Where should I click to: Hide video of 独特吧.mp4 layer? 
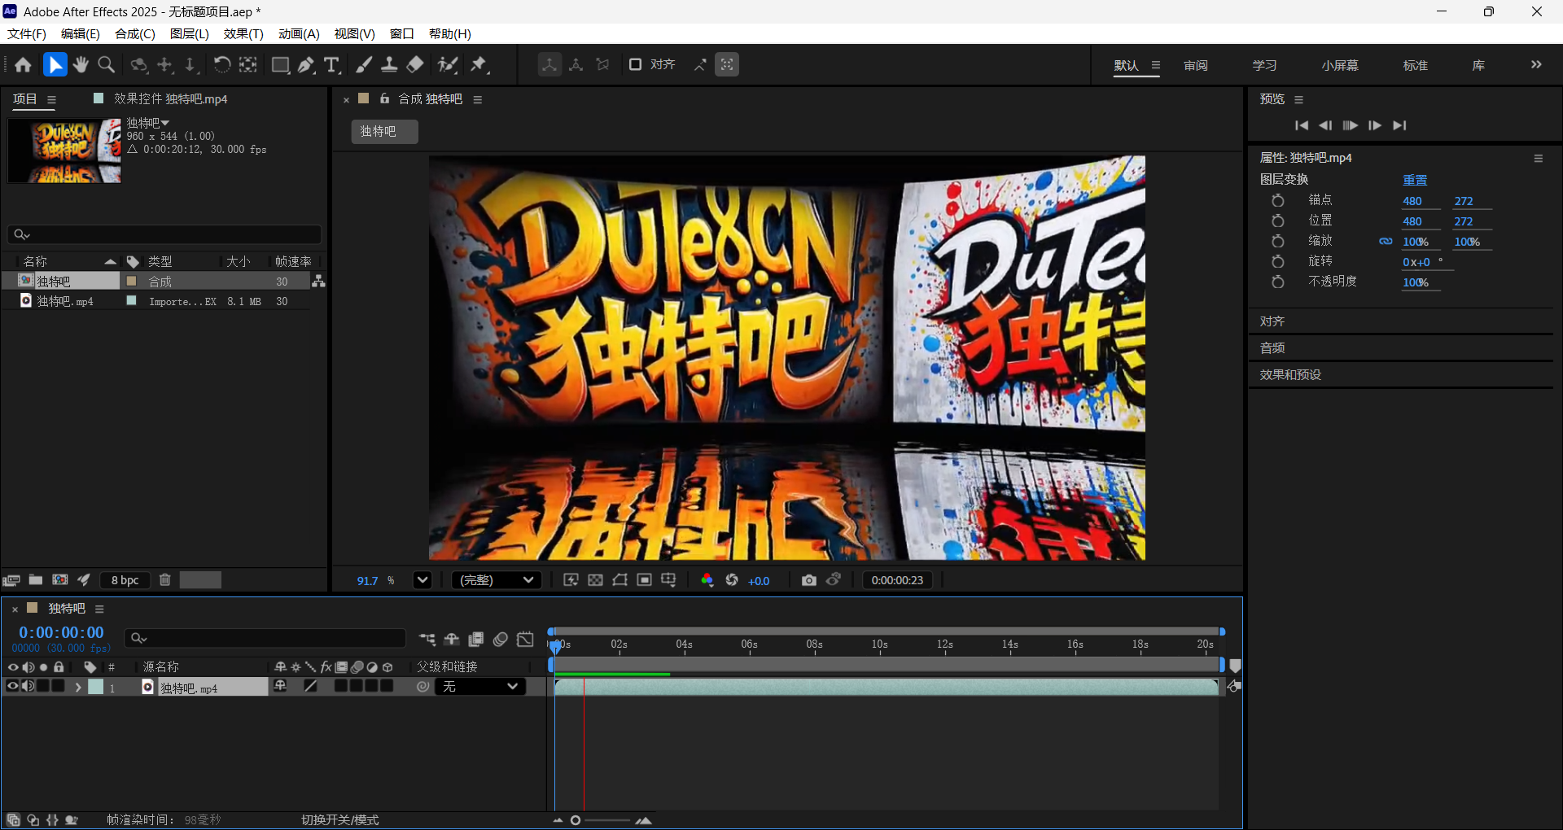point(12,687)
